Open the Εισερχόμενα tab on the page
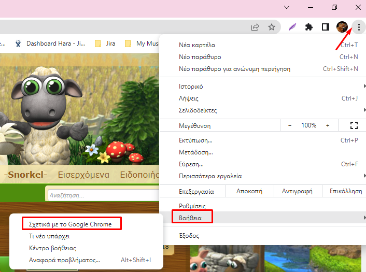The width and height of the screenshot is (366, 272). click(x=83, y=175)
